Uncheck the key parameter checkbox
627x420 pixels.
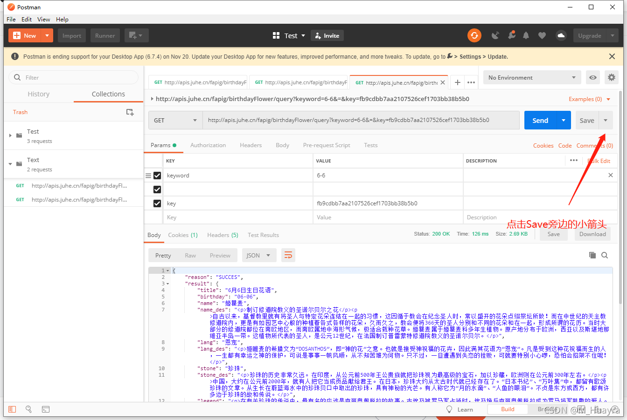pyautogui.click(x=157, y=203)
